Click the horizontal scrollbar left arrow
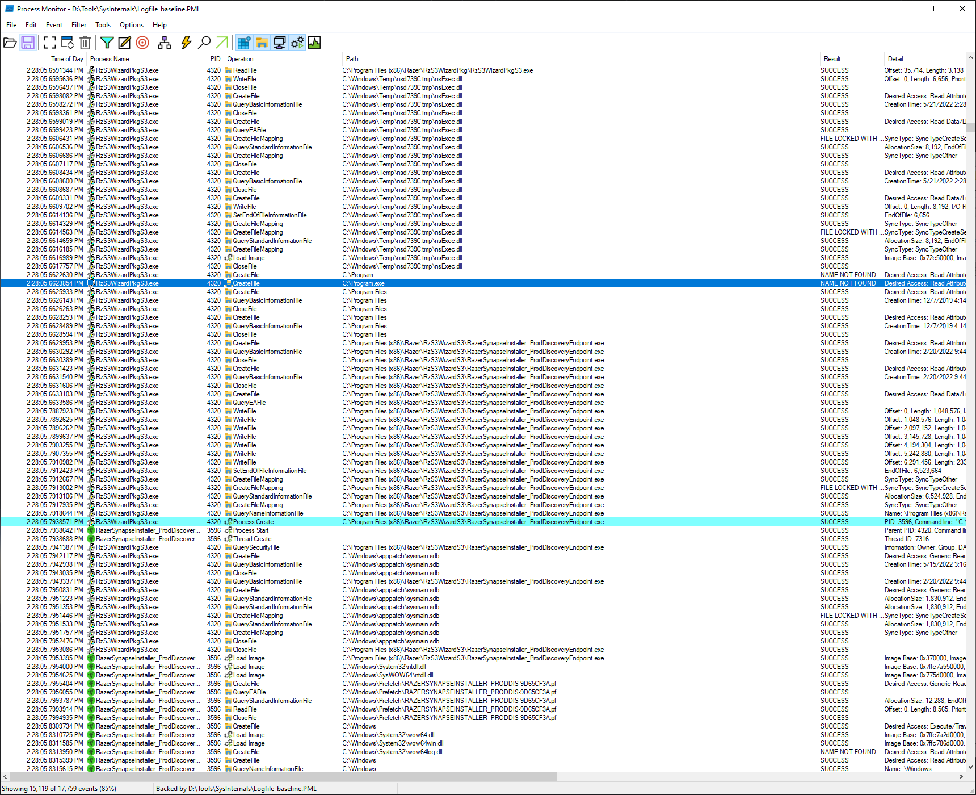 click(5, 776)
